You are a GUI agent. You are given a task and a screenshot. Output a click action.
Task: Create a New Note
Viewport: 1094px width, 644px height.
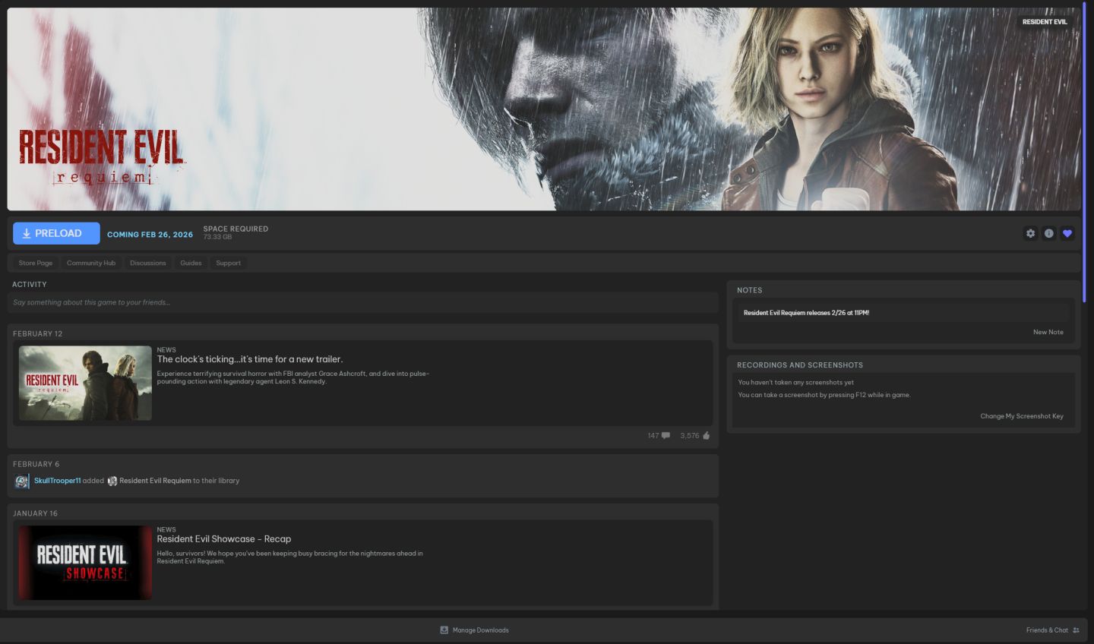tap(1048, 332)
